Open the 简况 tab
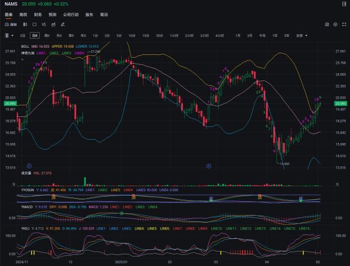350x266 pixels. [x=104, y=15]
